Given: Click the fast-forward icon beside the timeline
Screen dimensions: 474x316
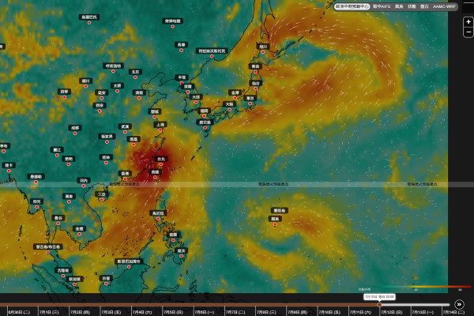Looking at the screenshot, I should pyautogui.click(x=459, y=304).
